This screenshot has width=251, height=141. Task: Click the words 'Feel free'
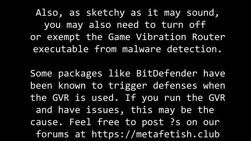point(94,122)
